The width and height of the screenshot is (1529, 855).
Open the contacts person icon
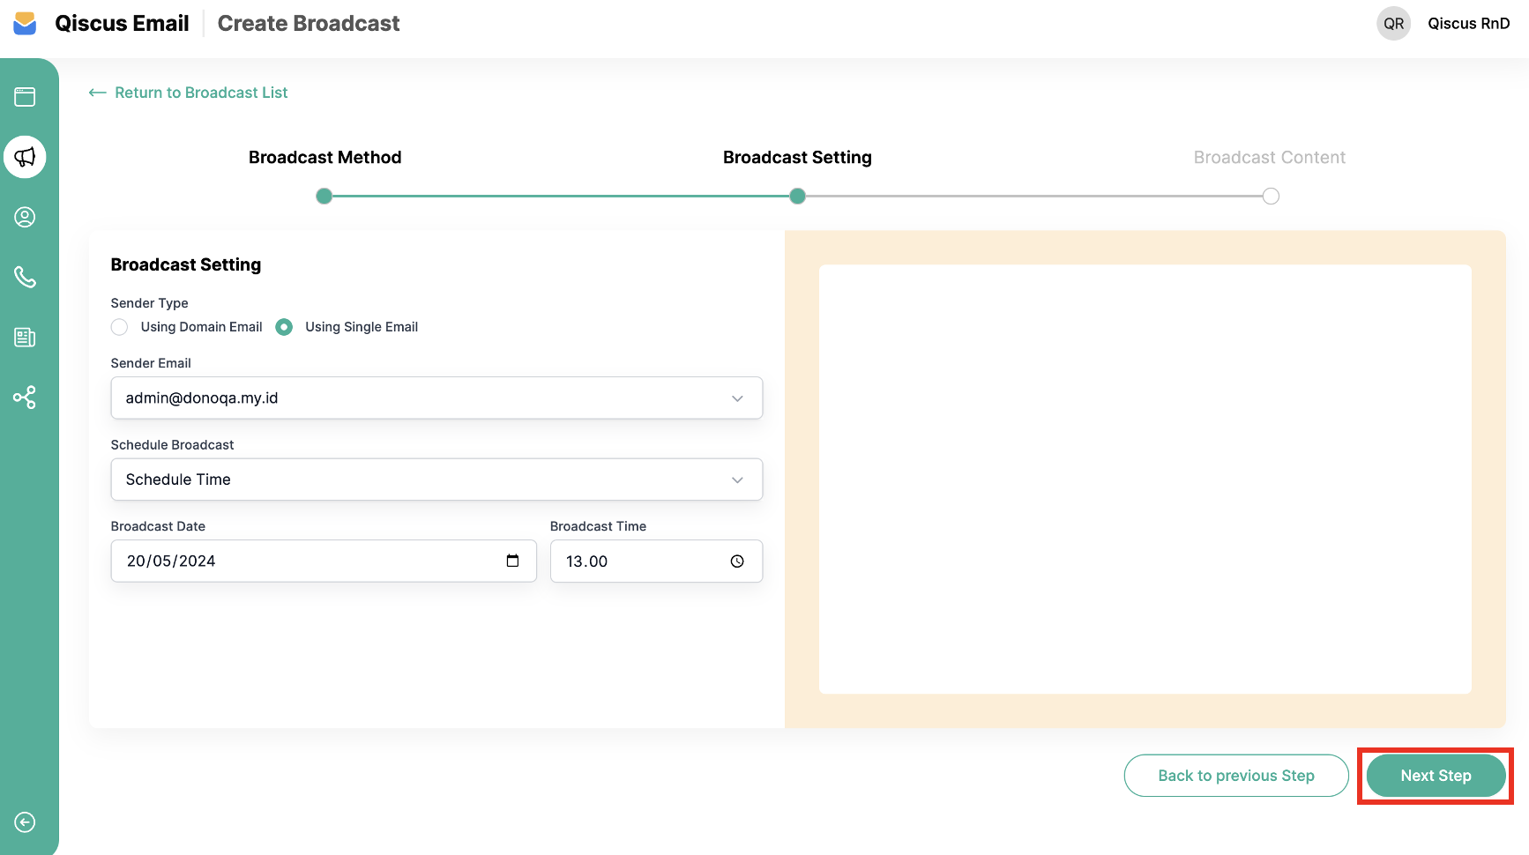click(x=25, y=217)
